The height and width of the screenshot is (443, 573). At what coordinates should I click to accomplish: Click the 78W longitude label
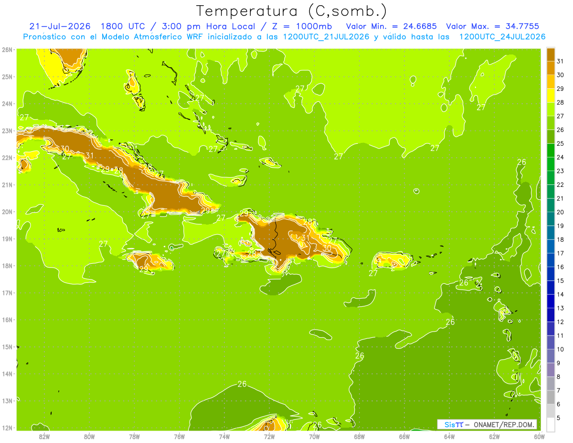pyautogui.click(x=134, y=436)
